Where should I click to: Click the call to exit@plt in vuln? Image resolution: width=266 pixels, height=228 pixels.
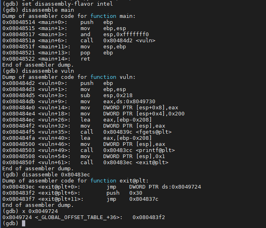click(124, 163)
